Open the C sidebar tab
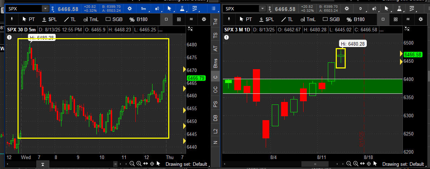 click(215, 77)
